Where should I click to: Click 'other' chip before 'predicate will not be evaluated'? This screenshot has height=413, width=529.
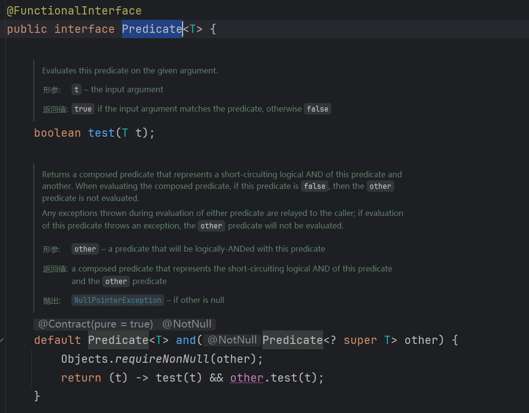[x=211, y=226]
